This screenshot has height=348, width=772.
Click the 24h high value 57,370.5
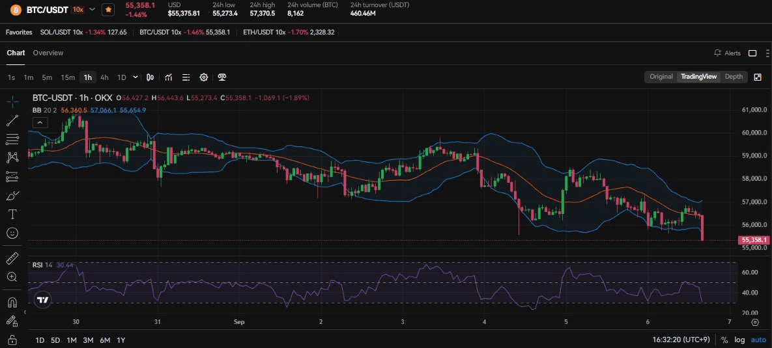[x=263, y=13]
